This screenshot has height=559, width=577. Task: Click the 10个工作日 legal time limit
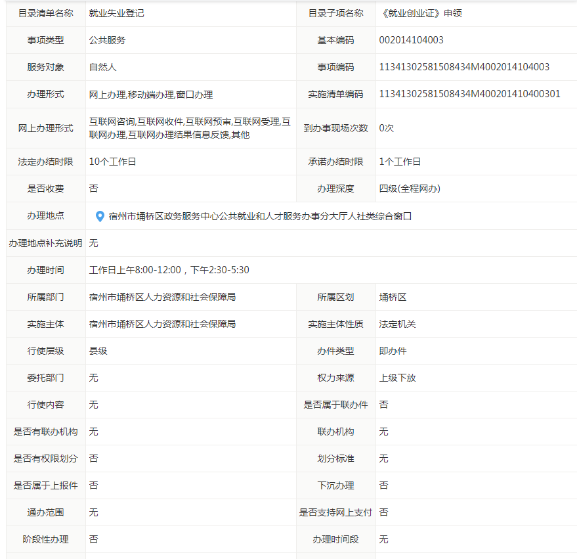pos(112,162)
